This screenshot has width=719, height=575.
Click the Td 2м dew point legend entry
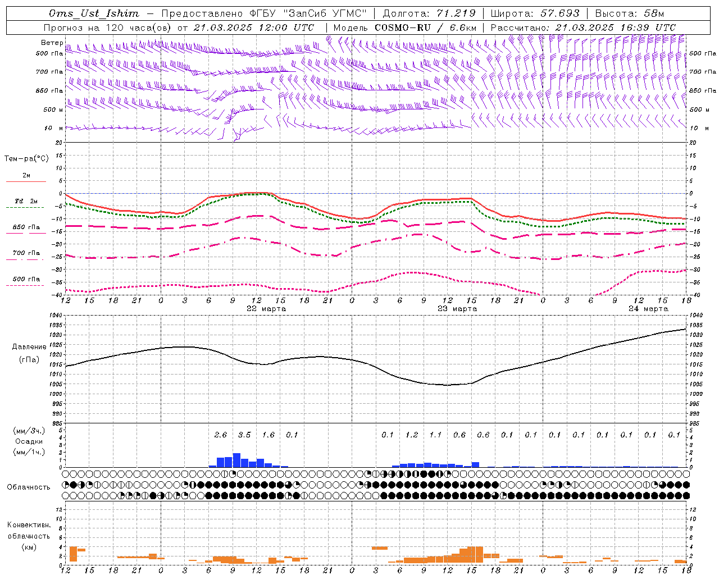click(x=26, y=201)
